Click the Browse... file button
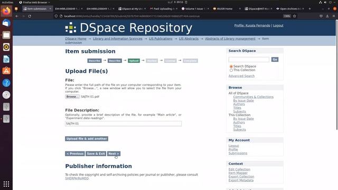 click(x=72, y=97)
